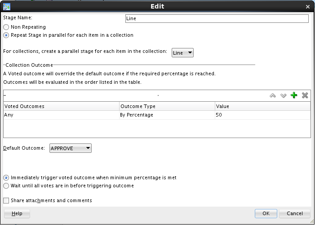Image resolution: width=315 pixels, height=225 pixels.
Task: Open the Line collection dropdown
Action: 182,53
